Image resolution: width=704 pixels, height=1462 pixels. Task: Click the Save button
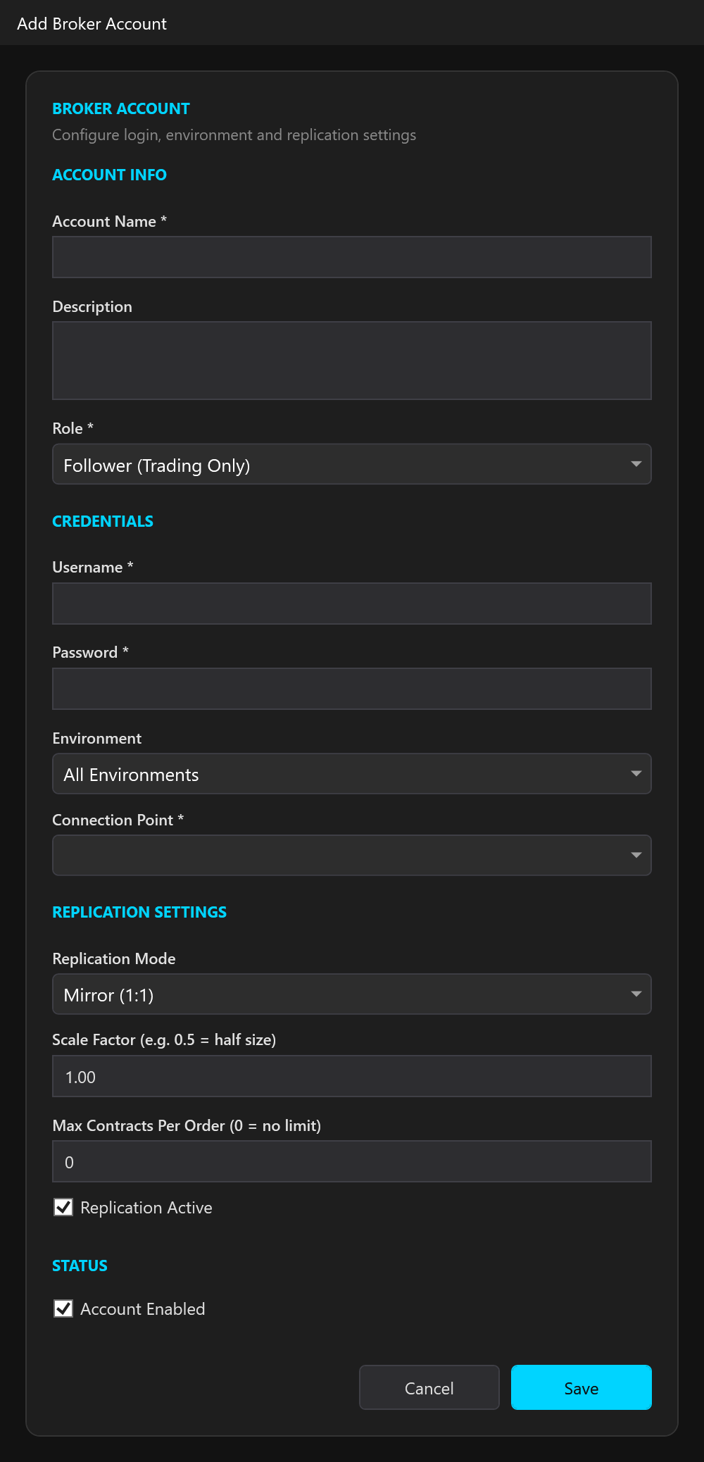[582, 1387]
